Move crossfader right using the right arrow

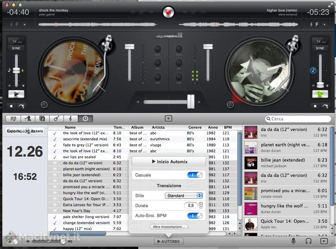pos(199,102)
